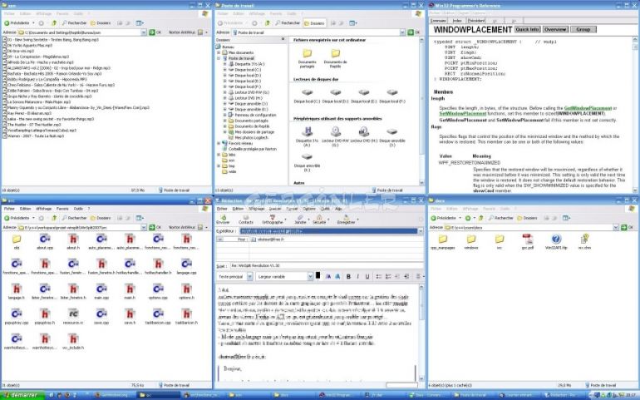Open address bar dropdown in docs window
The image size is (640, 400).
[x=616, y=227]
